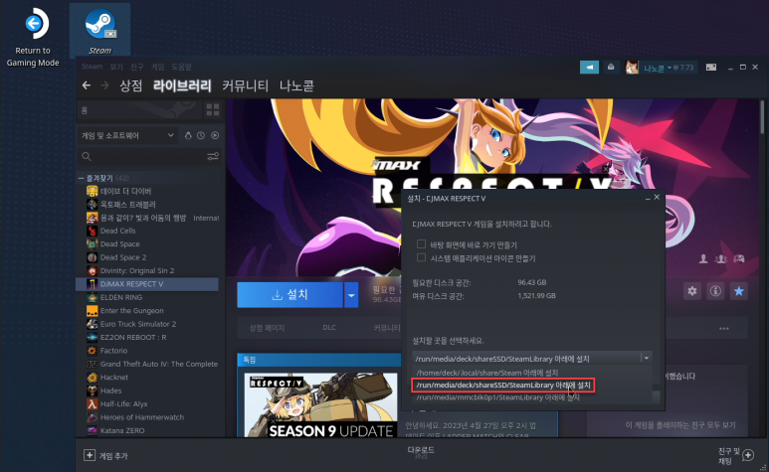769x472 pixels.
Task: Open the 보기 menu
Action: click(116, 67)
